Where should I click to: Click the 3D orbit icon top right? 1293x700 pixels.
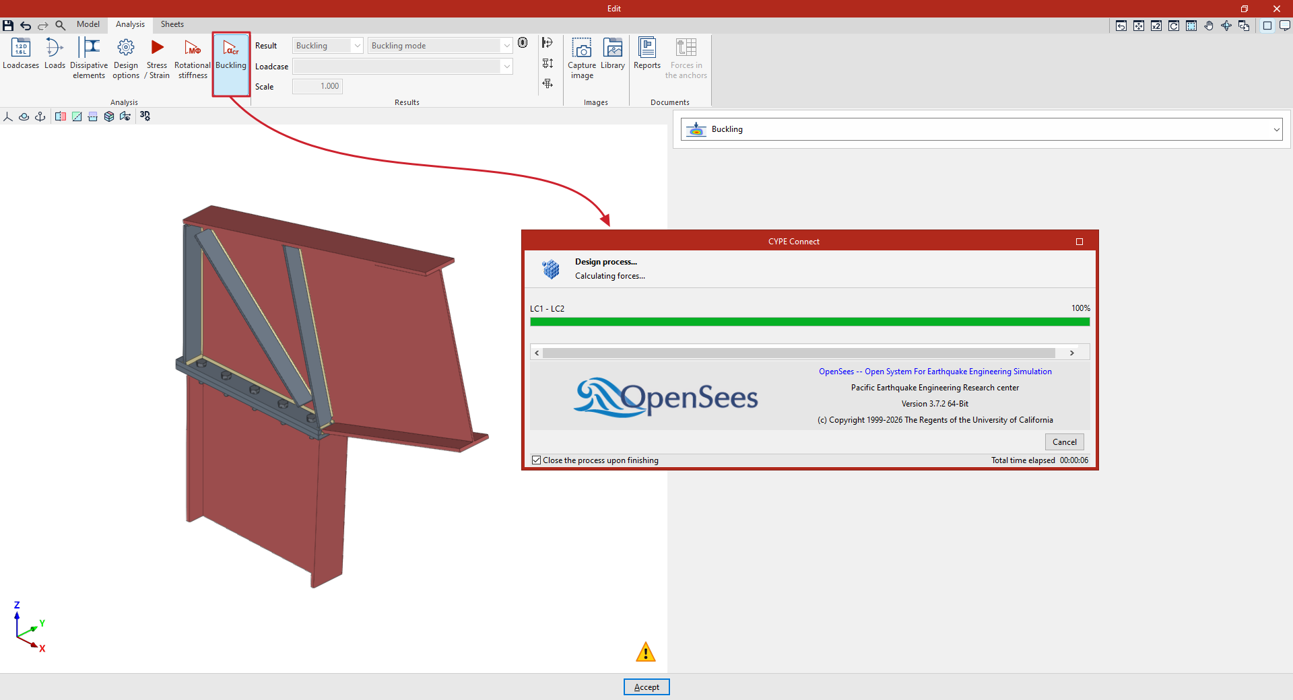point(1226,26)
